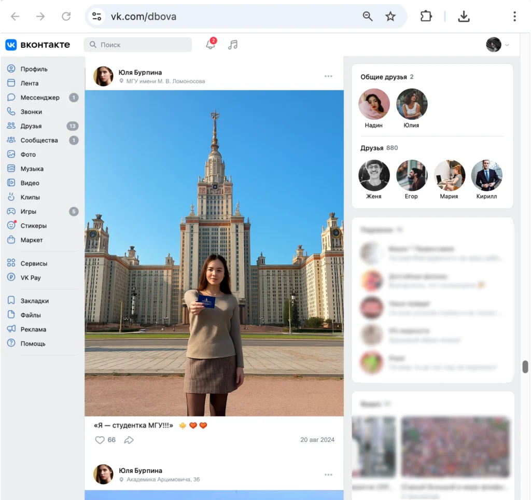This screenshot has height=500, width=531.
Task: Open the Общие друзья section header
Action: (x=384, y=77)
